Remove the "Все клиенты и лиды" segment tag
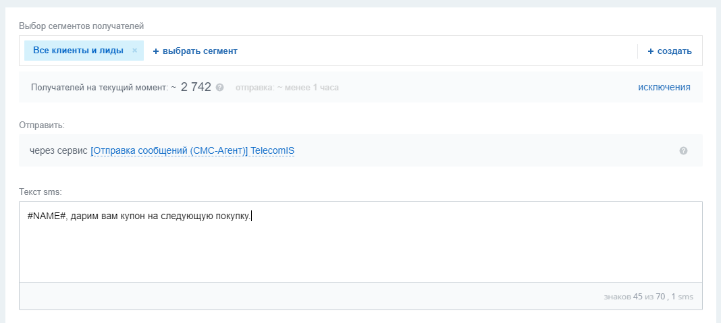Screen dimensions: 721x323 tap(134, 51)
